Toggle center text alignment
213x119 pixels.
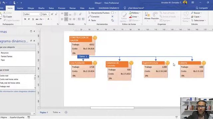66,19
